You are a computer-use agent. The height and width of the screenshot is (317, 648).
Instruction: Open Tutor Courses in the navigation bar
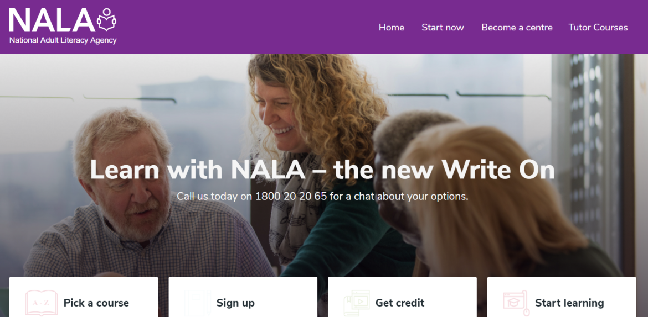coord(598,28)
